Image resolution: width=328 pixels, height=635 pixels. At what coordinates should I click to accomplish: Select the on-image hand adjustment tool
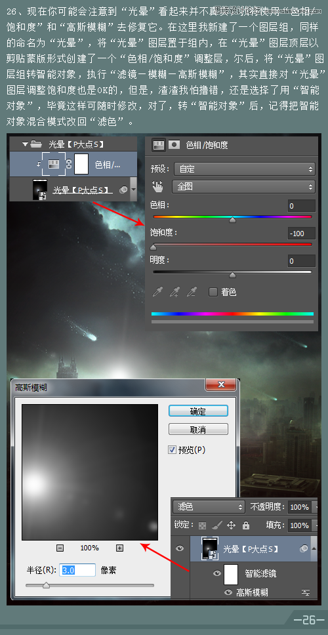pos(157,186)
